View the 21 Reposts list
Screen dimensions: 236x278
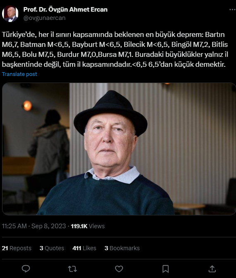[17, 248]
